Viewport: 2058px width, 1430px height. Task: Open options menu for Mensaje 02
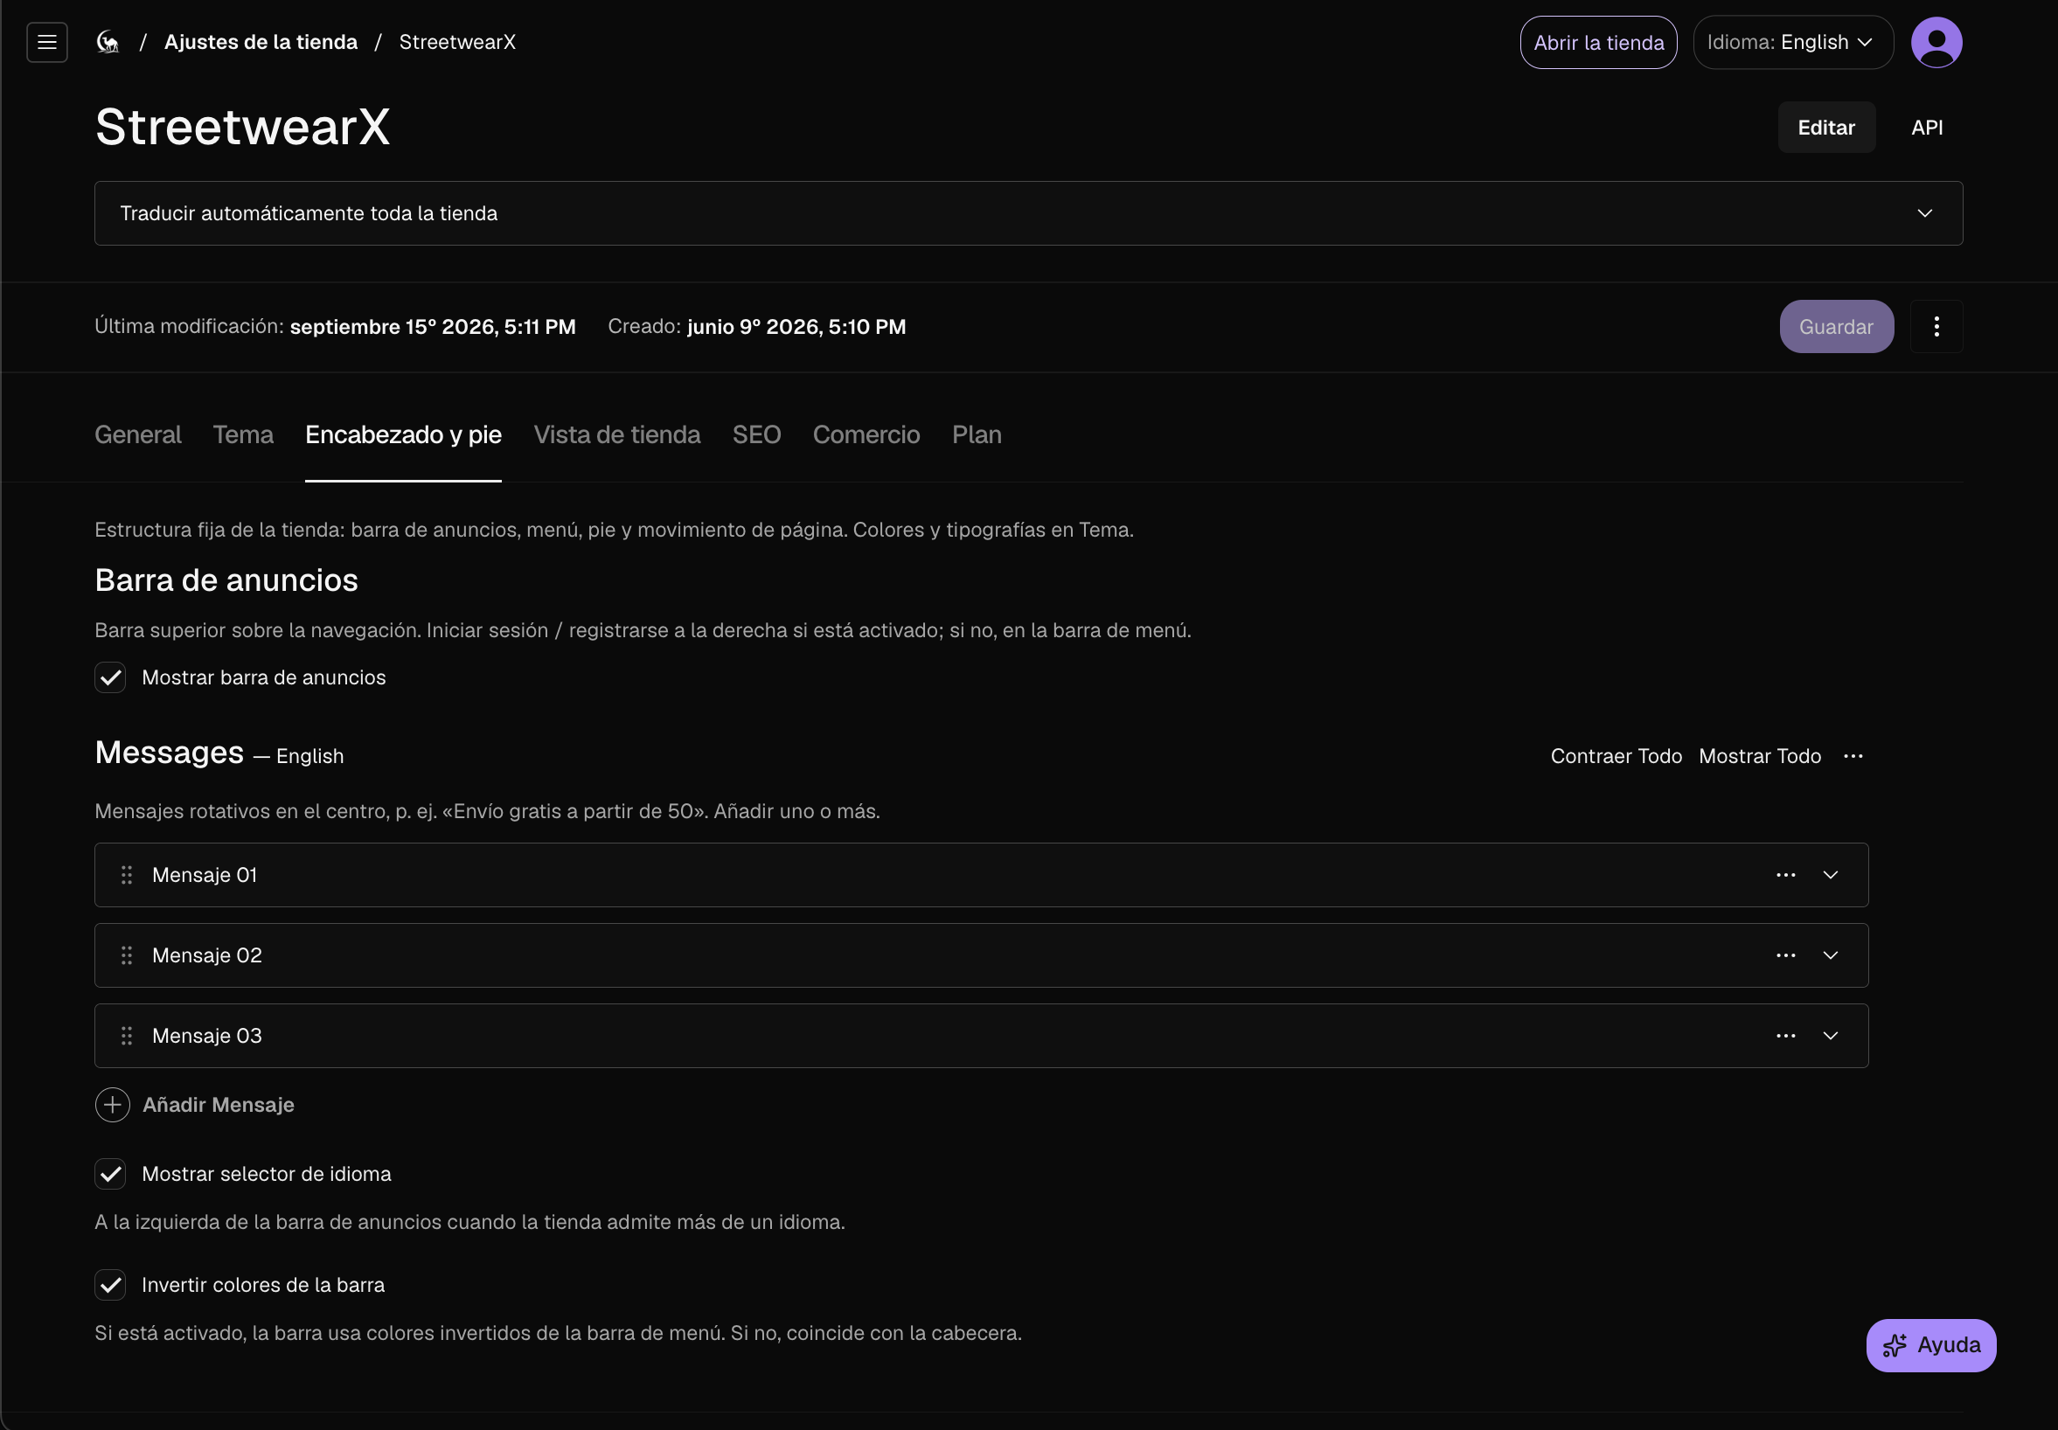(1785, 956)
